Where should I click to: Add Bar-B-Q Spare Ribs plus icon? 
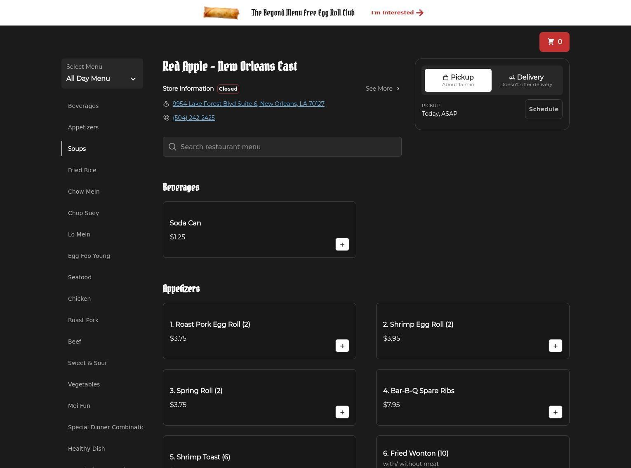(x=555, y=412)
